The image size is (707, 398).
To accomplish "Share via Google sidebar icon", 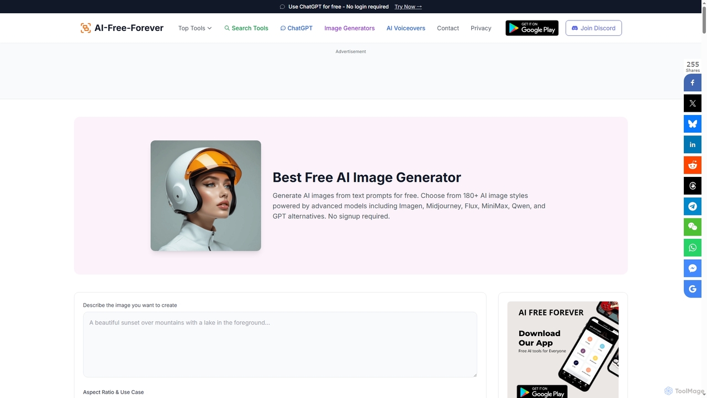I will (693, 289).
